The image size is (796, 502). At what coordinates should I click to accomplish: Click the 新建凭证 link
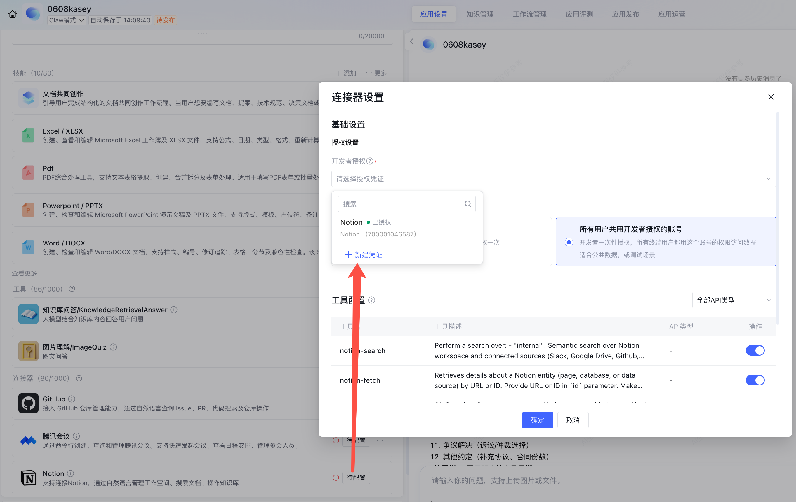[363, 254]
